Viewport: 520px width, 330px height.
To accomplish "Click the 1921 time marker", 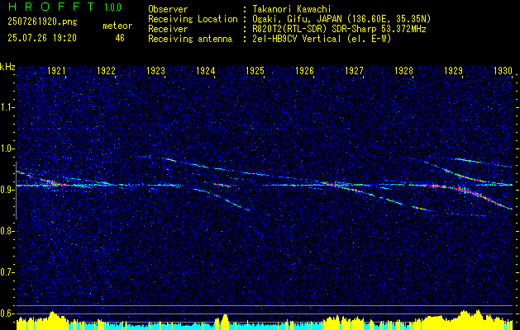I will coord(56,70).
